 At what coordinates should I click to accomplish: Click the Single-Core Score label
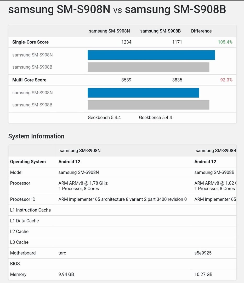click(30, 42)
